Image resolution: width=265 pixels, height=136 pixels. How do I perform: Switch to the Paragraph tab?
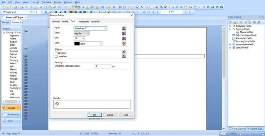(84, 21)
